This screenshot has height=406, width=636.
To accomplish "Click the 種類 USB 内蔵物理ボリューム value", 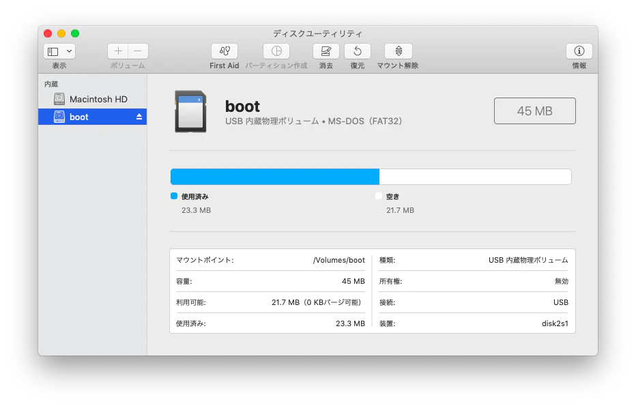I will tap(528, 260).
